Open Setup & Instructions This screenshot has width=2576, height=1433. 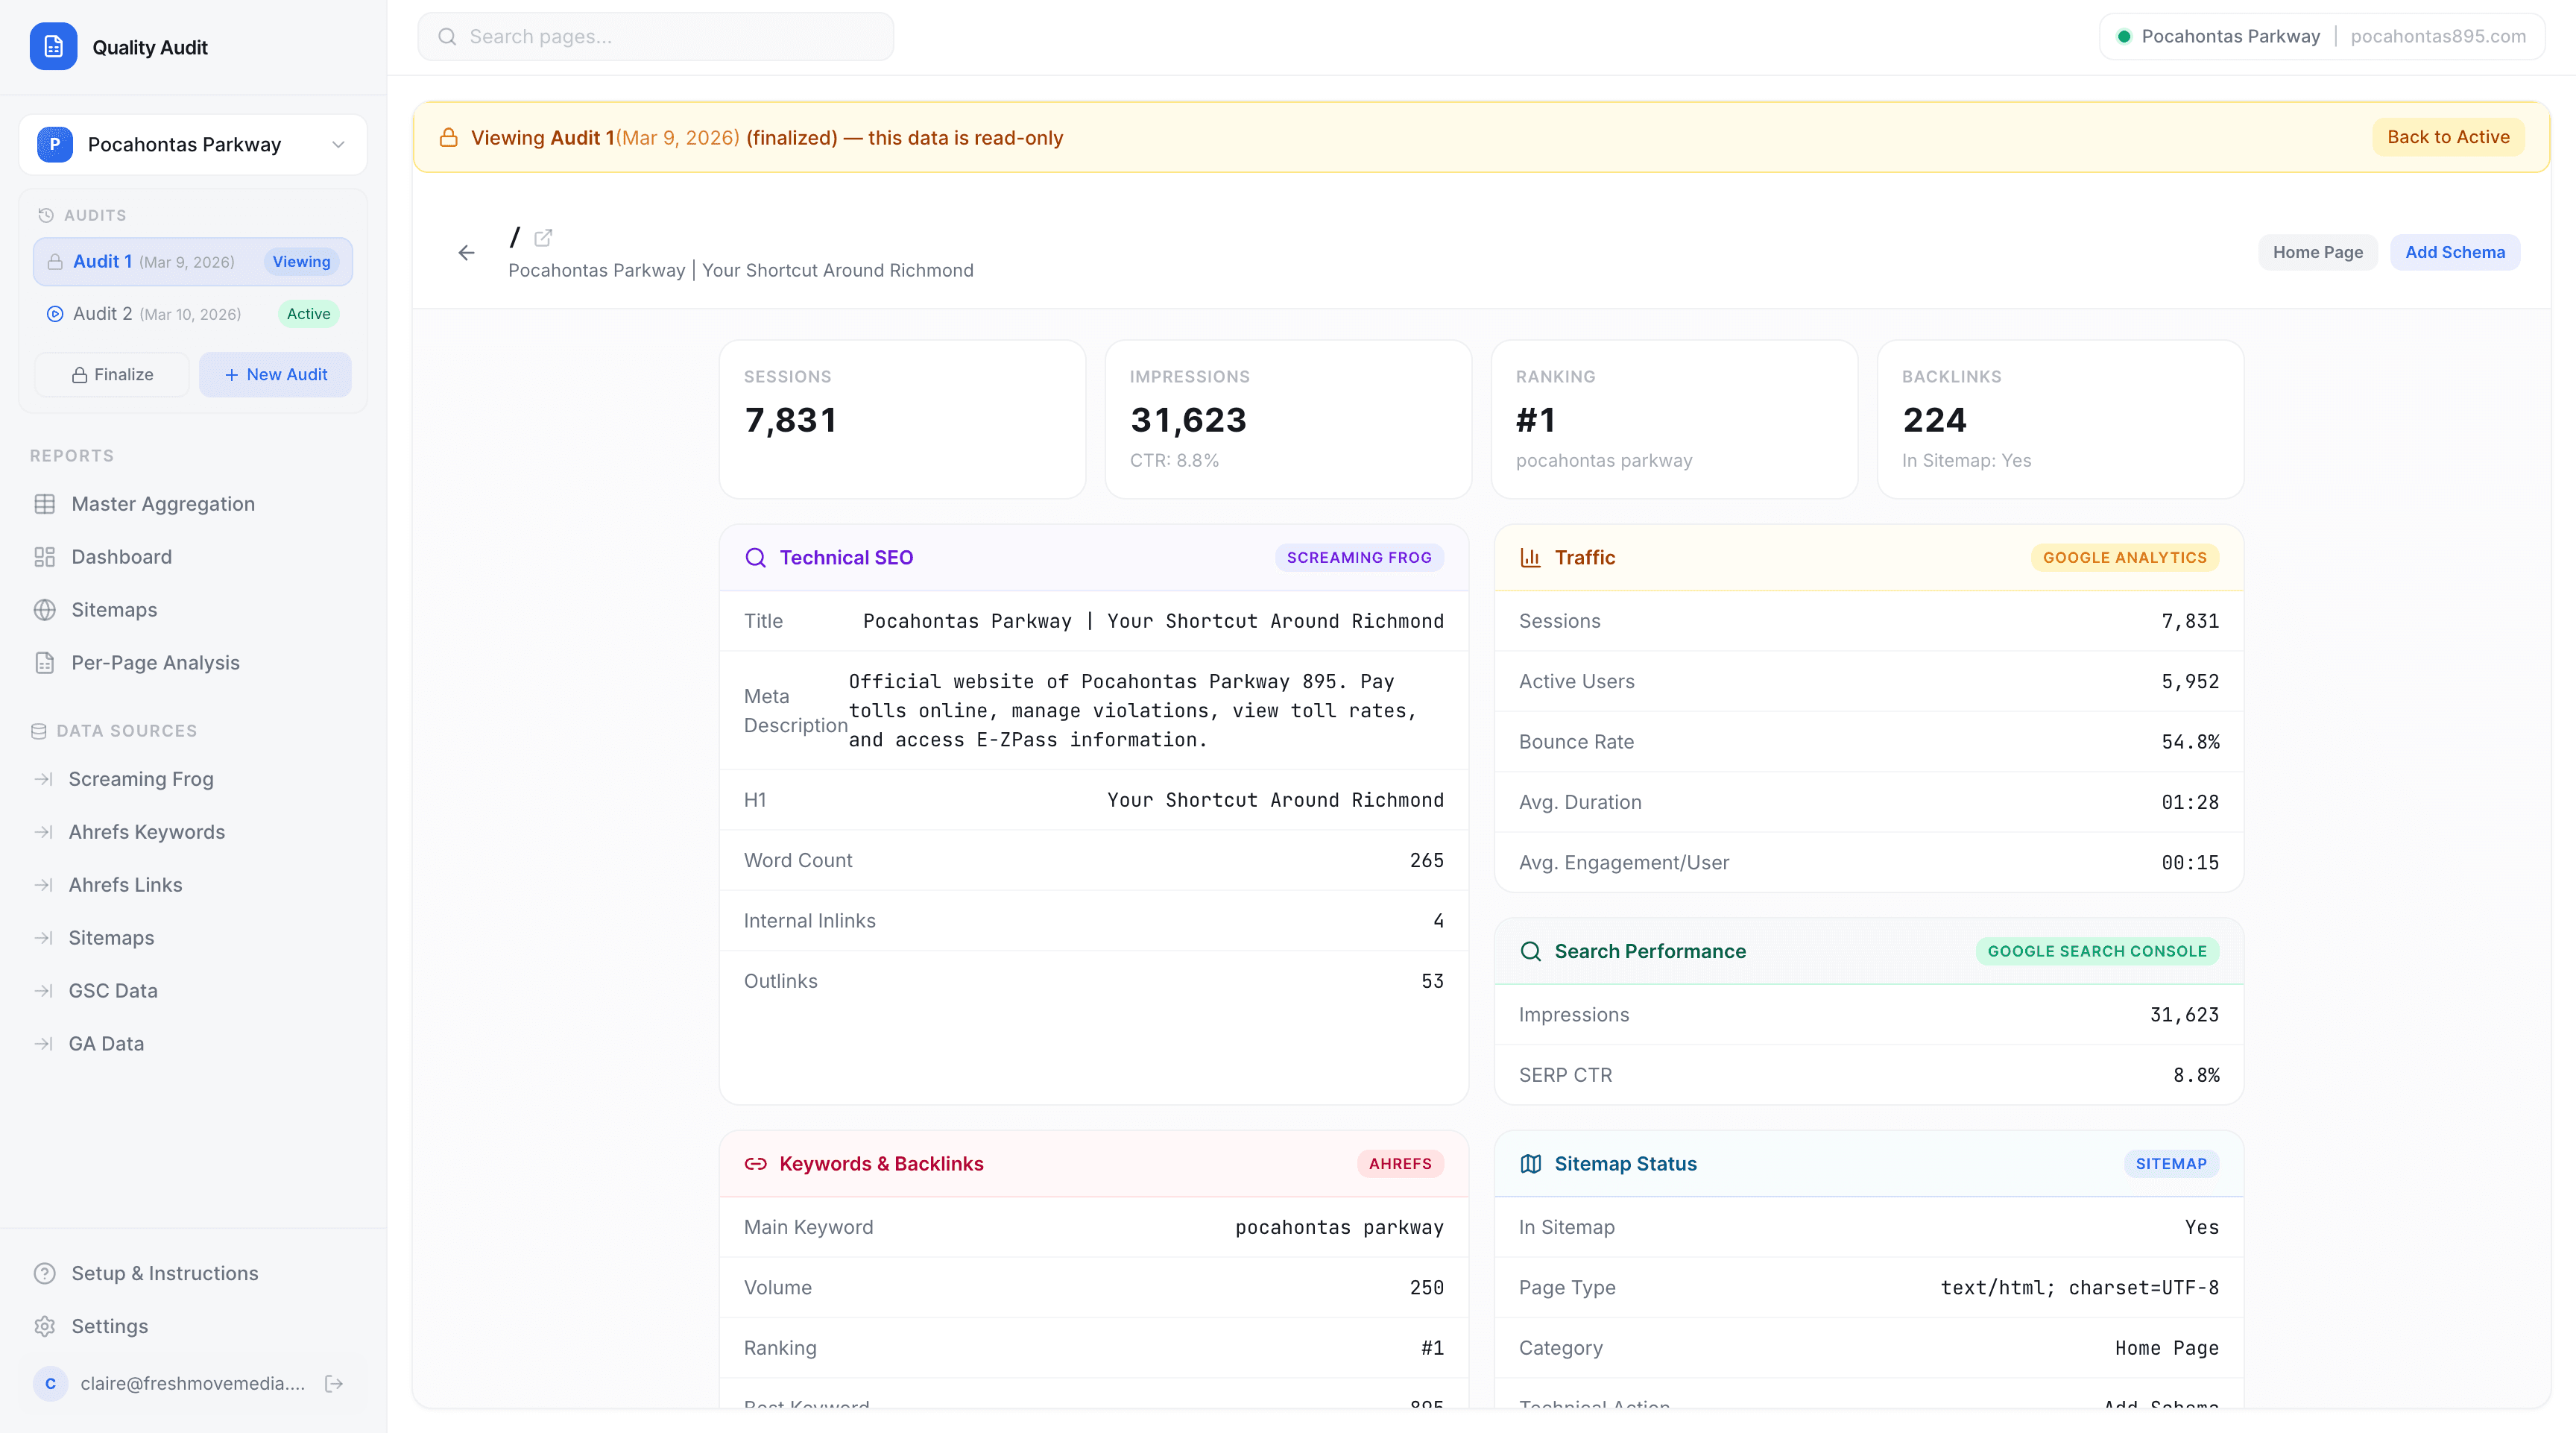[193, 1273]
